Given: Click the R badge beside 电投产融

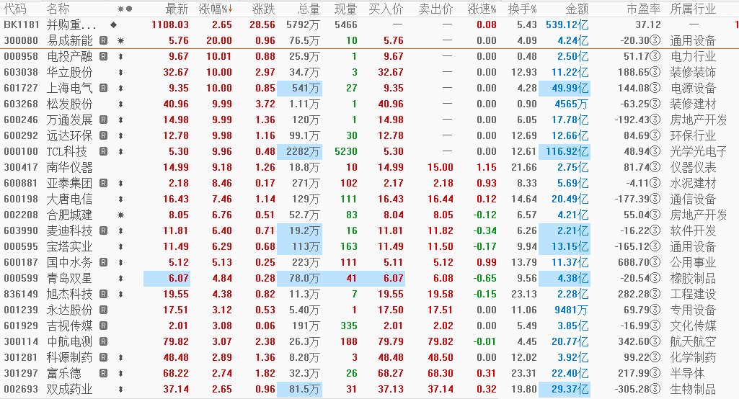Looking at the screenshot, I should [104, 56].
